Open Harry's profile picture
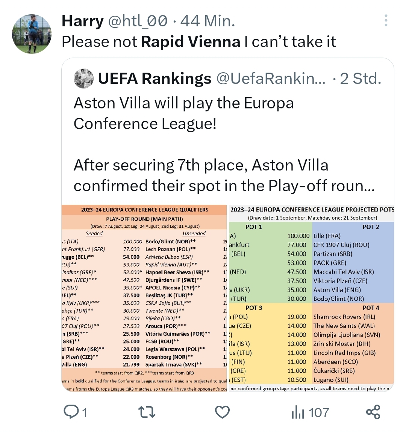The image size is (406, 437). click(32, 34)
